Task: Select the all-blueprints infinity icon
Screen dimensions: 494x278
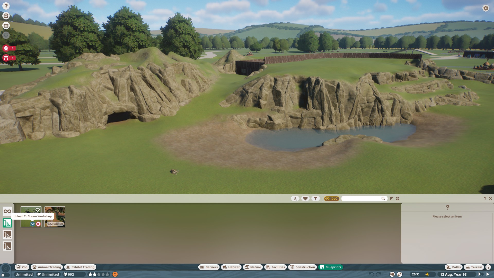Action: click(7, 211)
